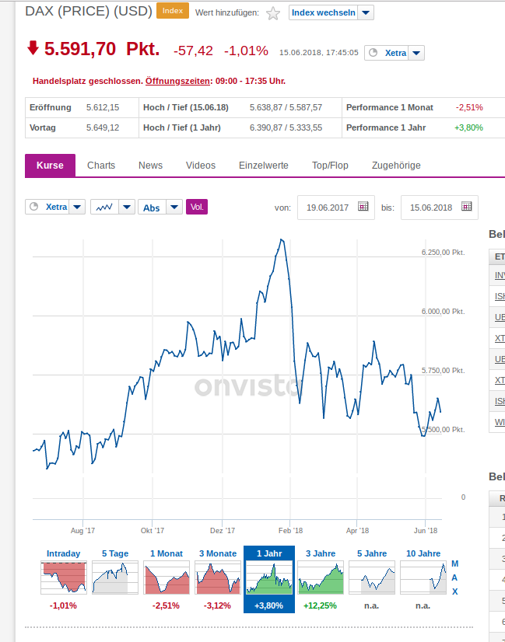Open the Einzelwerte tab
Screen dimensions: 505x642
(x=264, y=166)
